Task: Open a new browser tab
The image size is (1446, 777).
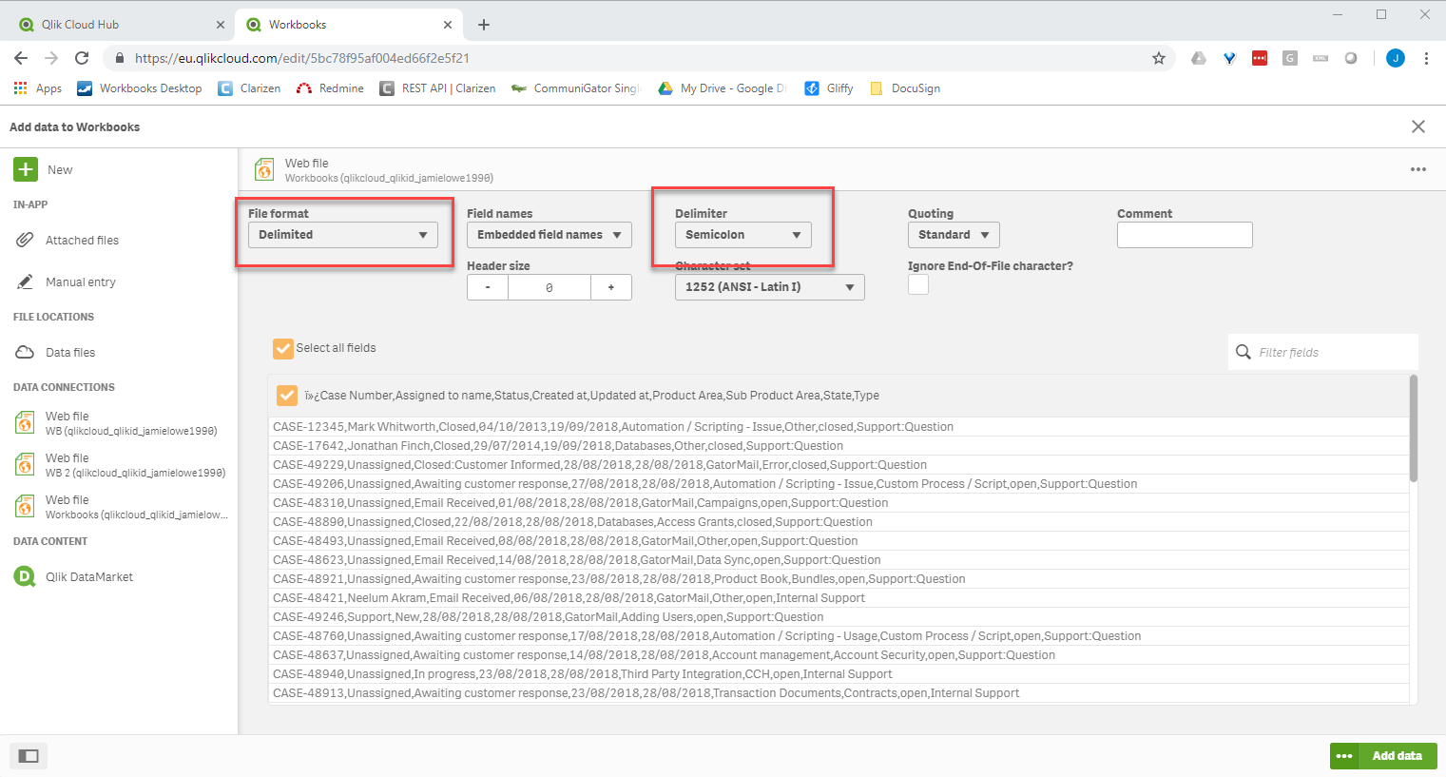Action: (484, 25)
